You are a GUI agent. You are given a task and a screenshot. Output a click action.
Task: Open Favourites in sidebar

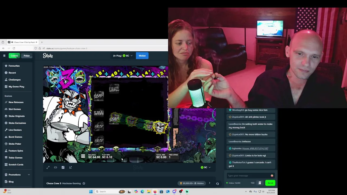(x=14, y=66)
